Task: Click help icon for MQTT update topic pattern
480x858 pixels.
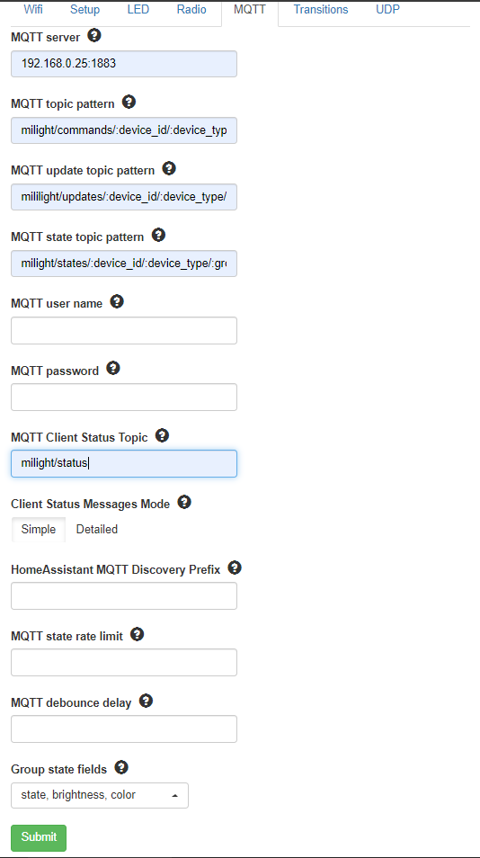Action: [x=169, y=168]
